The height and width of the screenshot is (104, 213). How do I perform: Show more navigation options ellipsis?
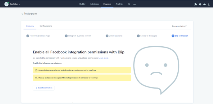coord(134,4)
